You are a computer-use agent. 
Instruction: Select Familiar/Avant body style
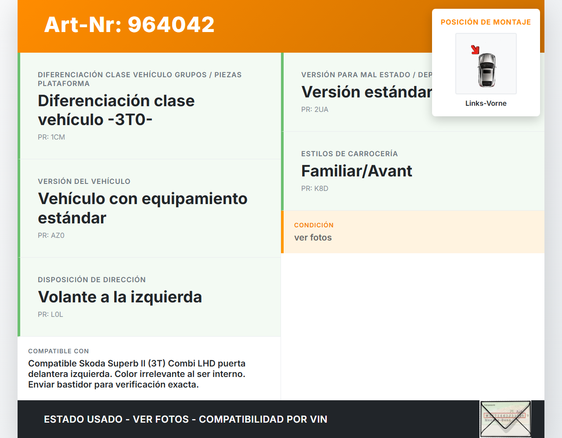(357, 171)
